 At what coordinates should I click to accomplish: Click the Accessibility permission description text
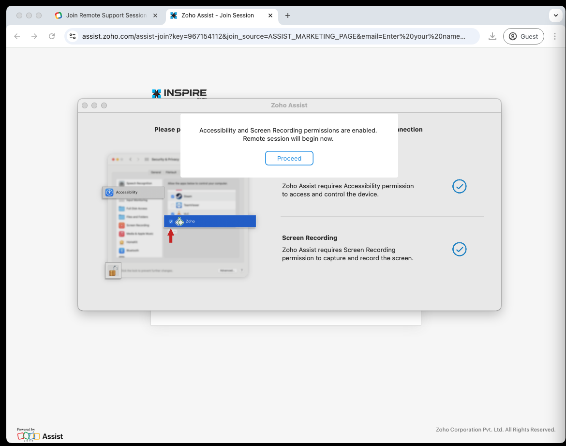(x=348, y=190)
